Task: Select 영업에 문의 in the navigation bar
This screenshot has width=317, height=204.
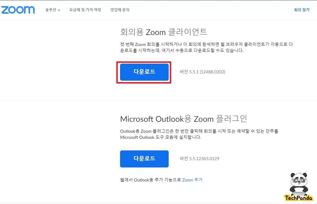Action: click(x=120, y=10)
